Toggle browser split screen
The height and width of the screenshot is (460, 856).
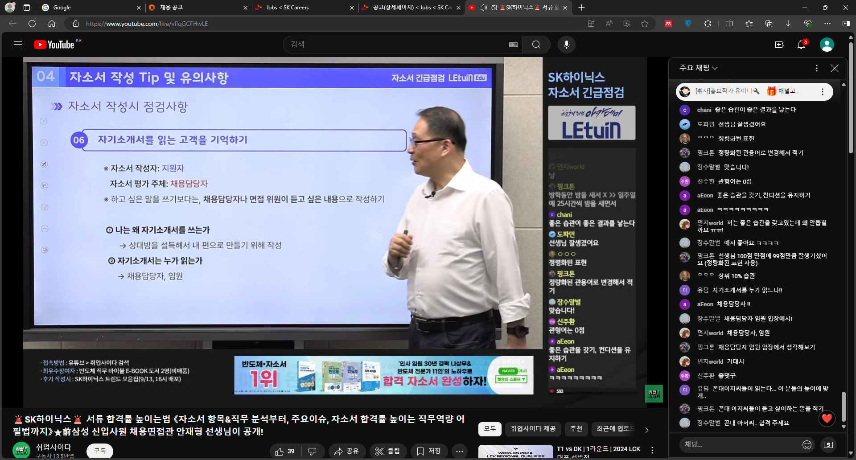[729, 24]
